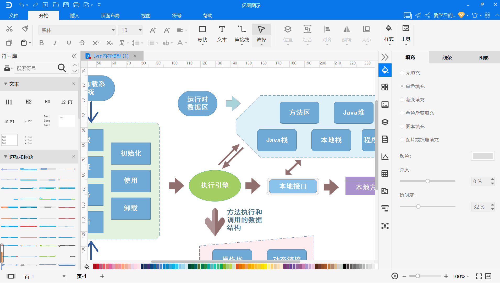Apply strikethrough formatting

click(82, 43)
